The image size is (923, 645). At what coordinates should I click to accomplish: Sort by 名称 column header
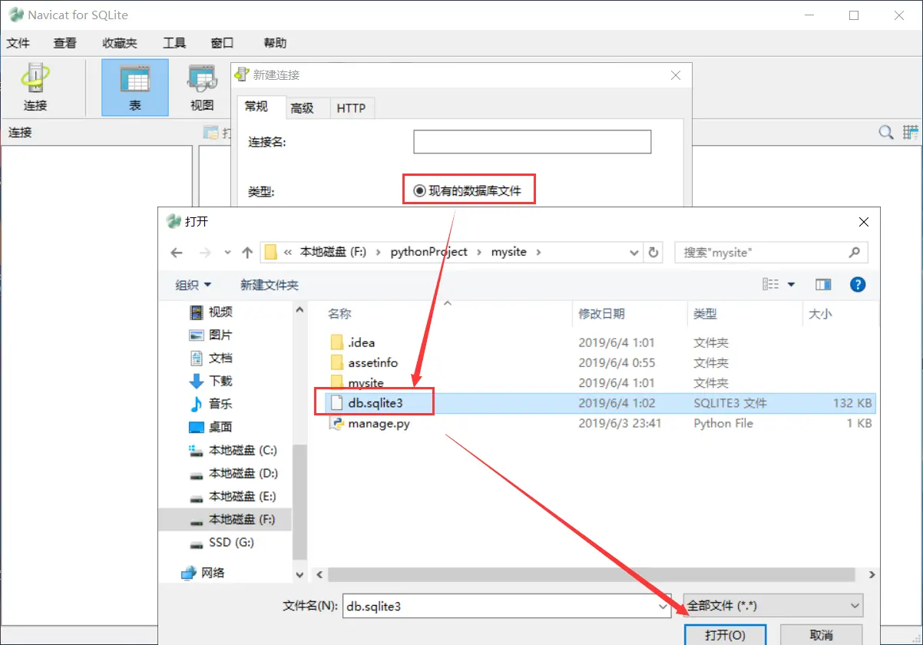point(339,313)
